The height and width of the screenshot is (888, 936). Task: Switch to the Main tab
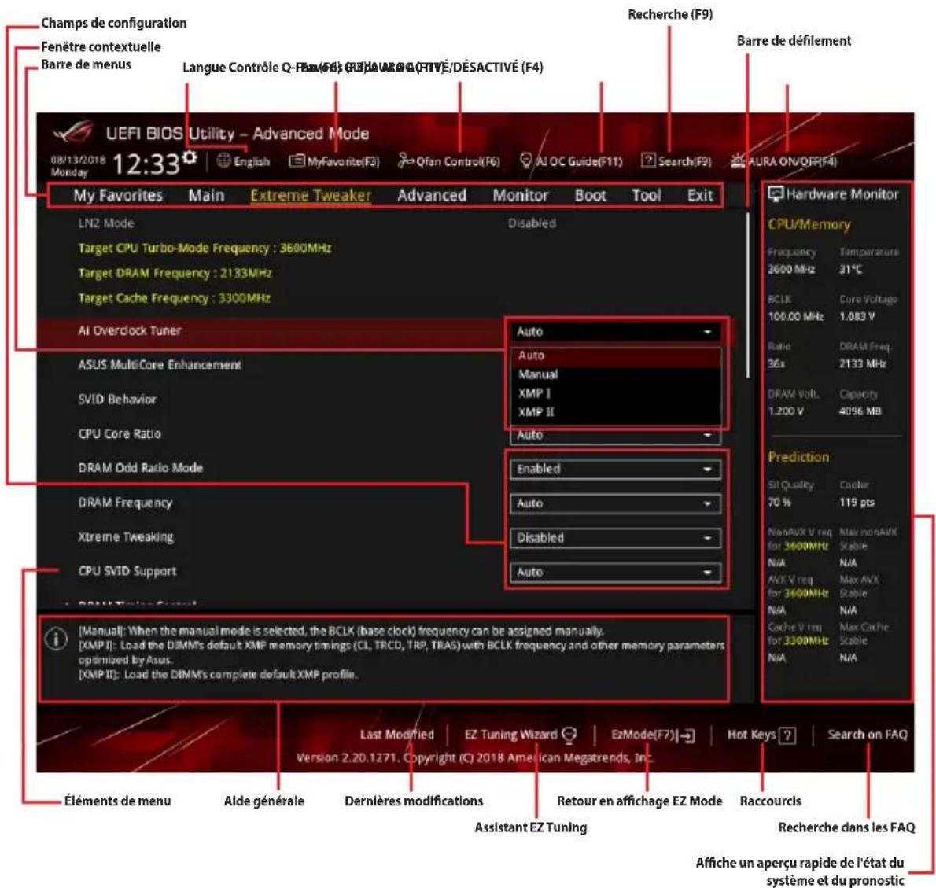click(x=207, y=195)
